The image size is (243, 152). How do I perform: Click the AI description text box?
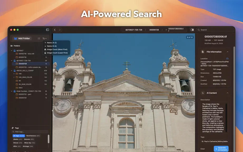pyautogui.click(x=214, y=118)
